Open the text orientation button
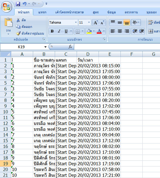 pyautogui.click(x=136, y=22)
